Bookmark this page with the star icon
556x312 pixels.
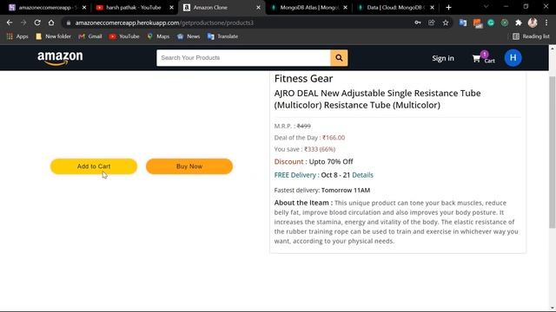(x=446, y=23)
